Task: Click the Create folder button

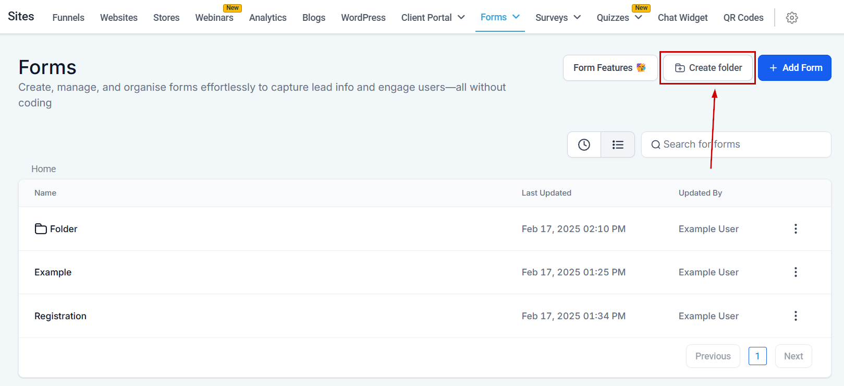Action: pyautogui.click(x=708, y=68)
